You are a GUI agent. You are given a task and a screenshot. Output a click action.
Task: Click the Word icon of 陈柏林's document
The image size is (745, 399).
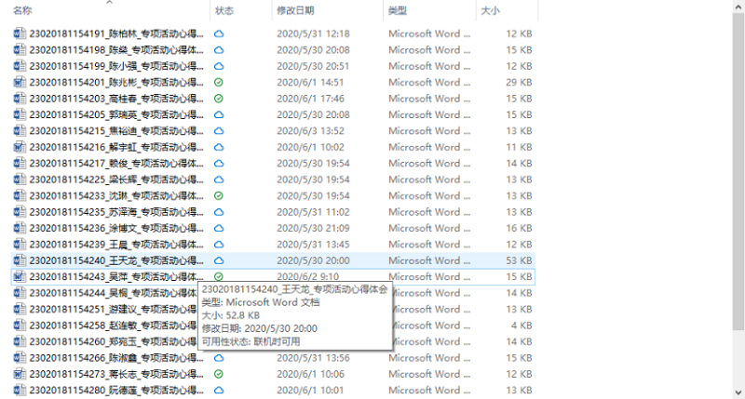[x=20, y=34]
